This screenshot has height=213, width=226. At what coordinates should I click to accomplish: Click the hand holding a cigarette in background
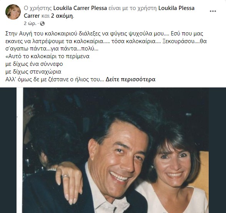[x=29, y=112]
